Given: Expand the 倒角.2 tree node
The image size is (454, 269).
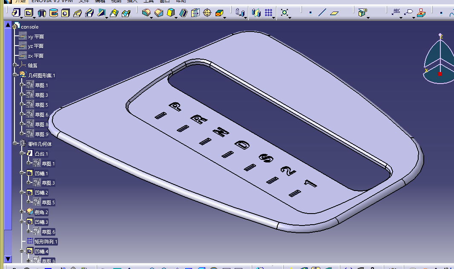Looking at the screenshot, I should [x=22, y=211].
